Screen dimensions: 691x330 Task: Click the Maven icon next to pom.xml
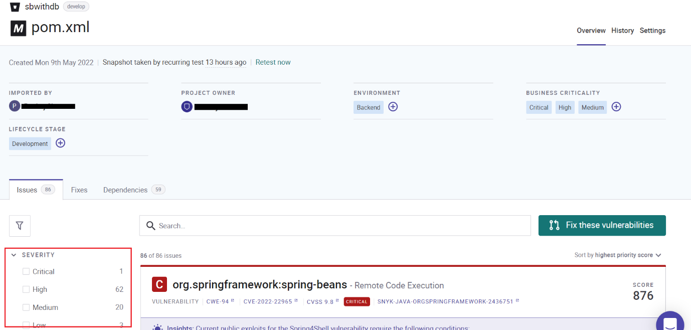(18, 28)
